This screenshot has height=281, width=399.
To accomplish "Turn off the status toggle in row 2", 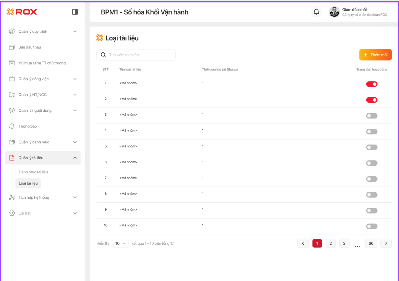I will 371,100.
